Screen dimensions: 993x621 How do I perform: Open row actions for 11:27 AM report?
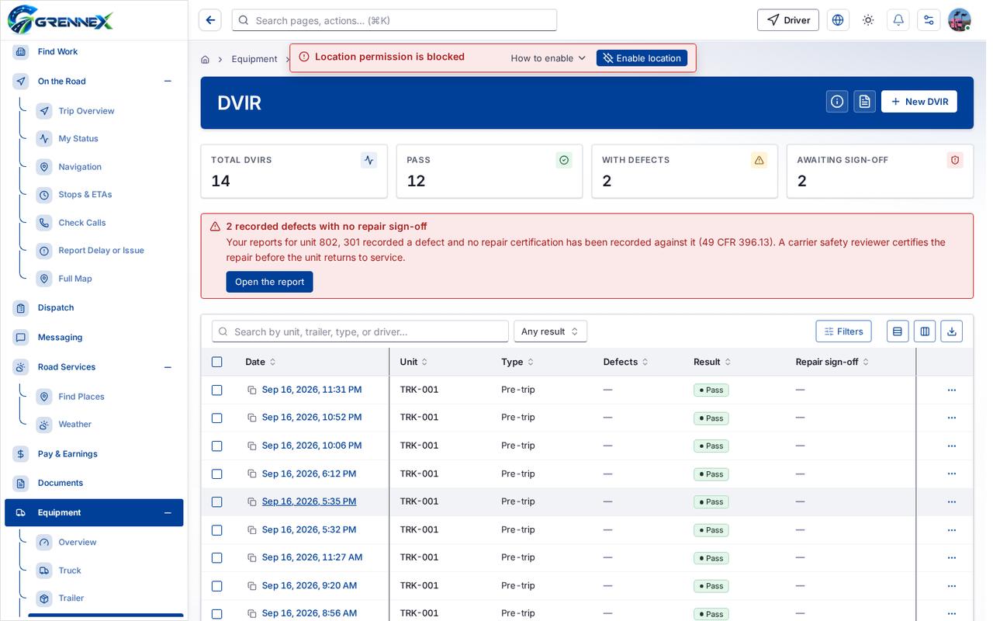pos(952,557)
